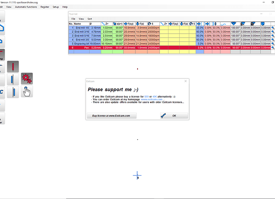Screen dimensions: 275x199
Task: Click the 49€ license price link
Action: 155,97
